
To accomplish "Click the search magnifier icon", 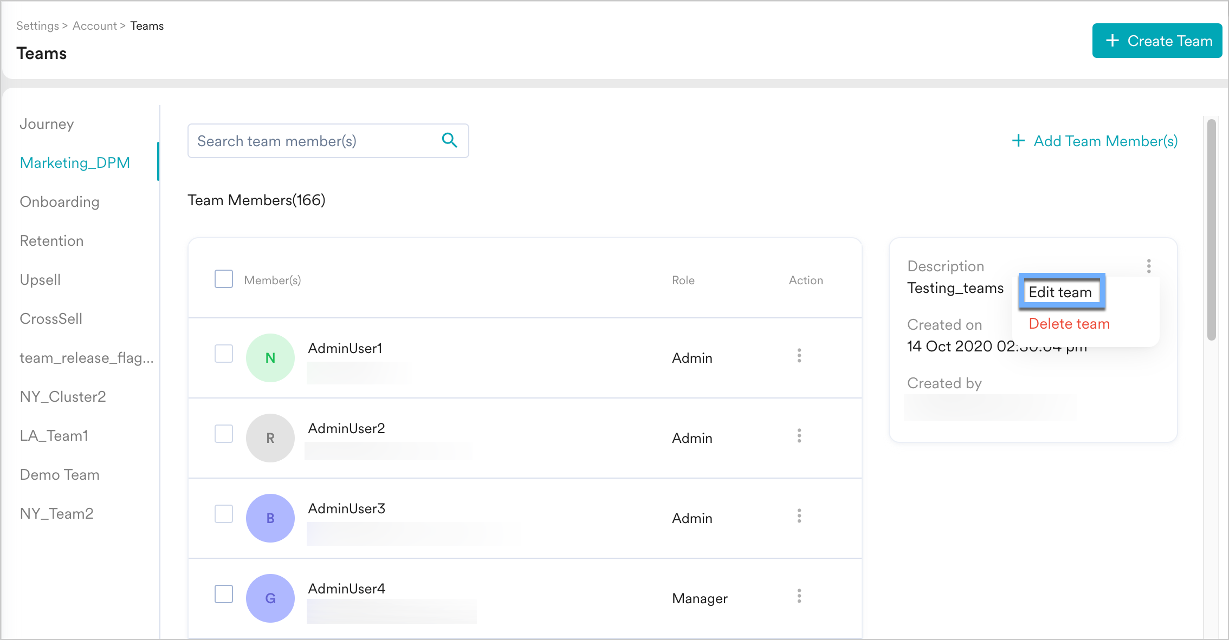I will coord(449,140).
